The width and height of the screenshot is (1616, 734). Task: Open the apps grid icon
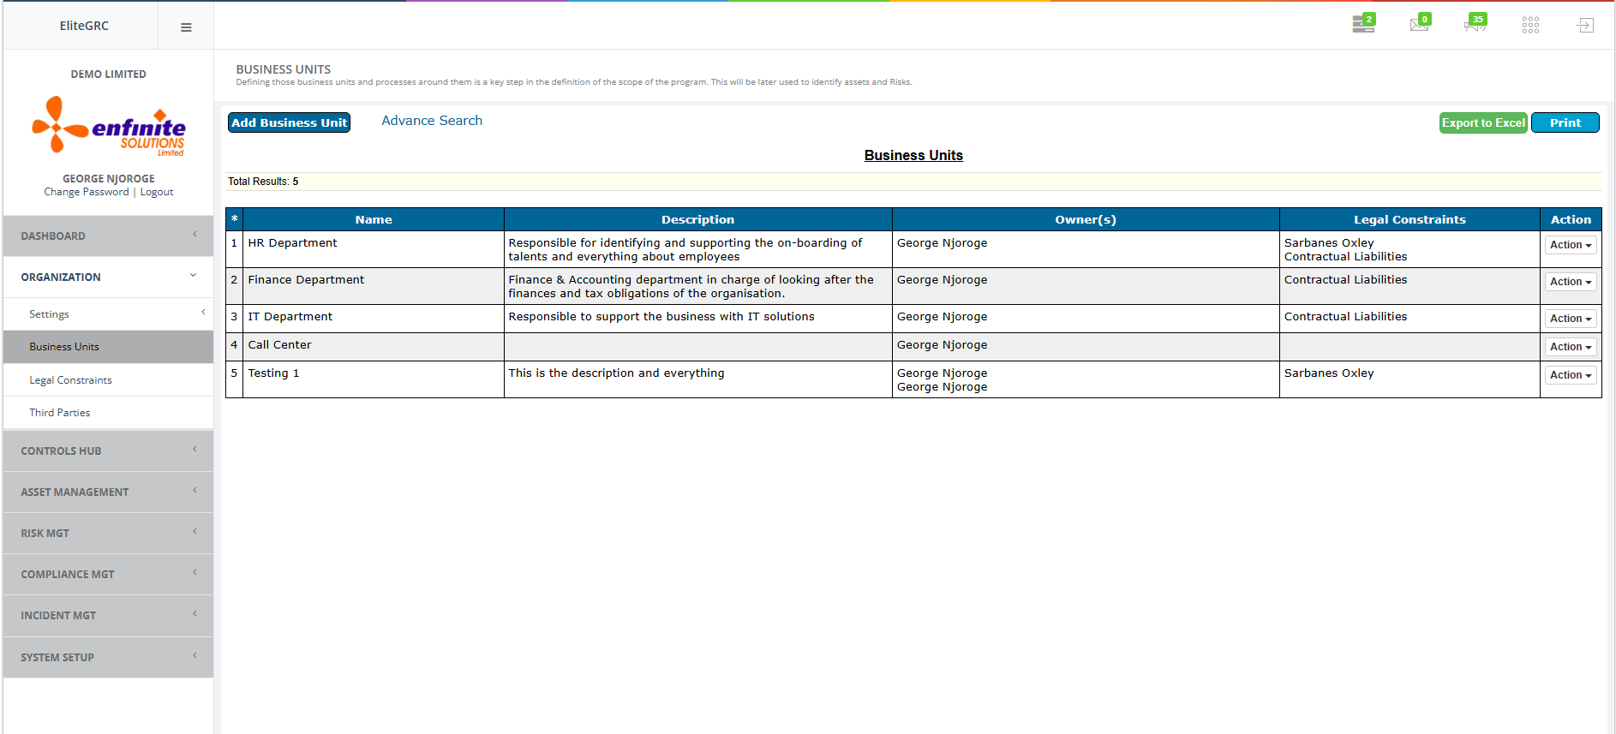click(x=1530, y=25)
